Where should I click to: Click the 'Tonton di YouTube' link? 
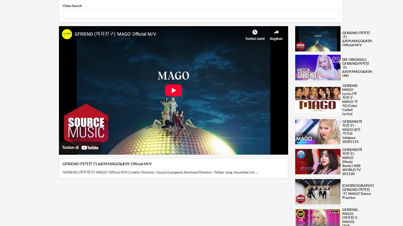pyautogui.click(x=80, y=148)
